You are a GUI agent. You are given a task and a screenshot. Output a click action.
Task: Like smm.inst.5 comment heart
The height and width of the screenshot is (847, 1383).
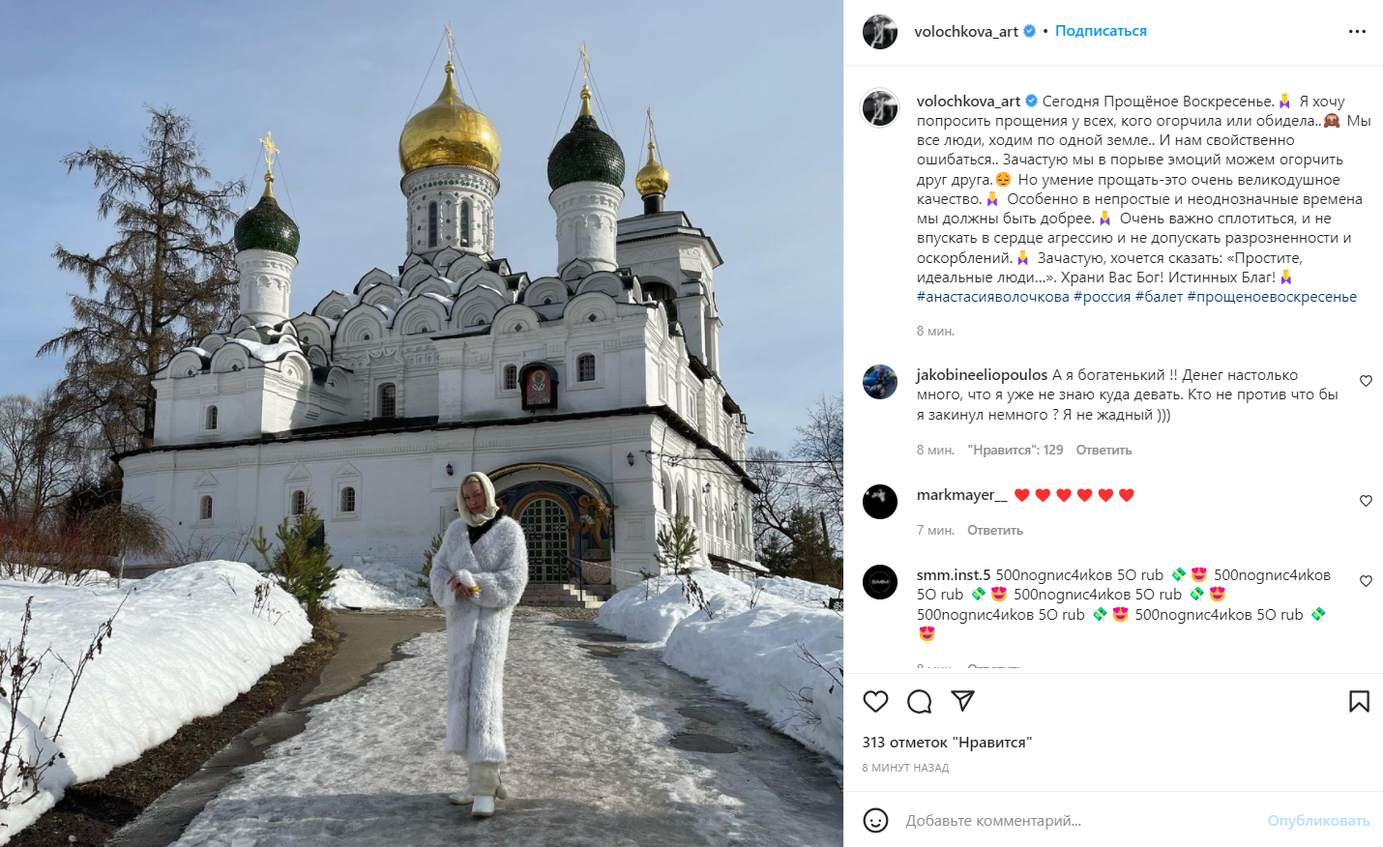pyautogui.click(x=1366, y=581)
